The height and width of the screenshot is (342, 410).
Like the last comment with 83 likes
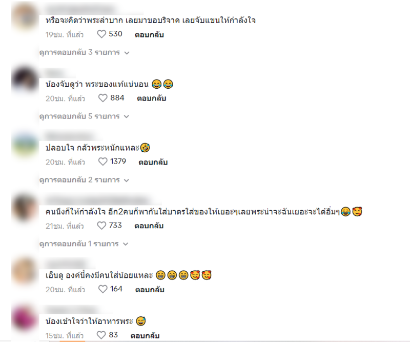pos(101,335)
